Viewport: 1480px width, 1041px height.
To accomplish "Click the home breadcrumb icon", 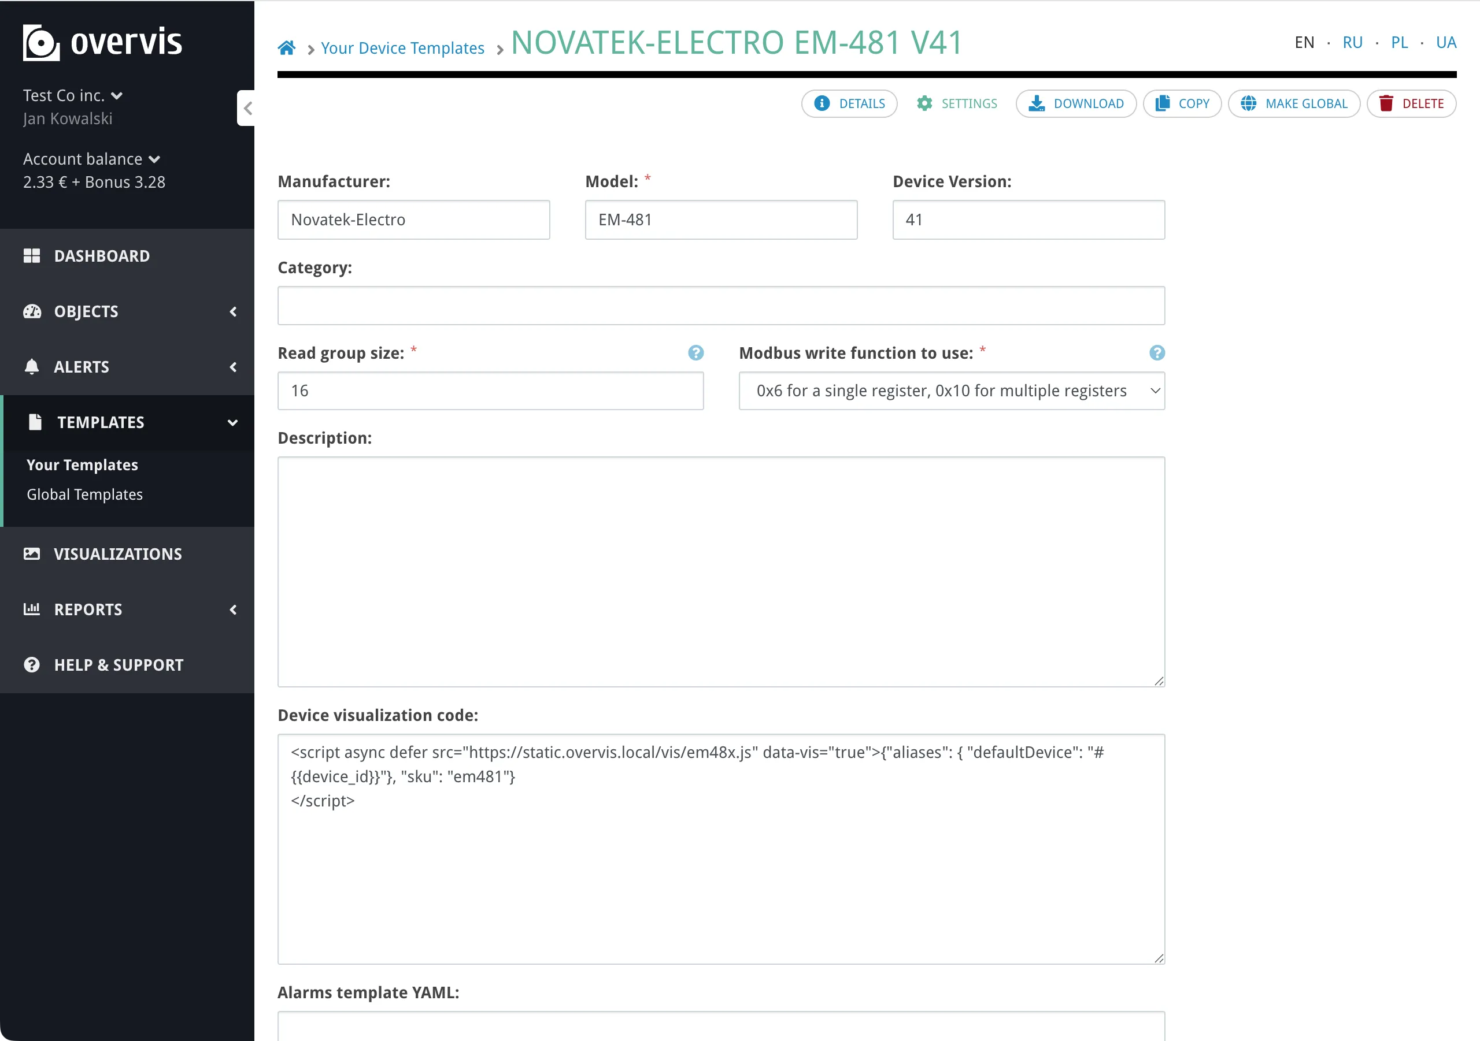I will 287,48.
